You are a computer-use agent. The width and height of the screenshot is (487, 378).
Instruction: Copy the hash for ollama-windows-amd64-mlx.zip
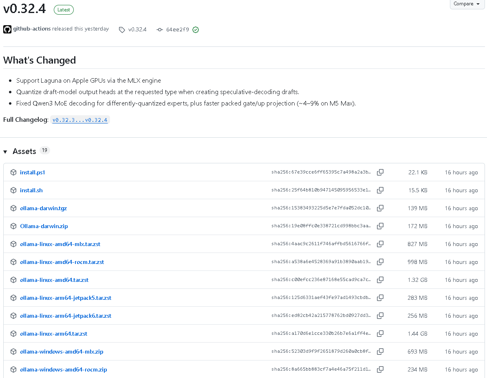tap(380, 352)
